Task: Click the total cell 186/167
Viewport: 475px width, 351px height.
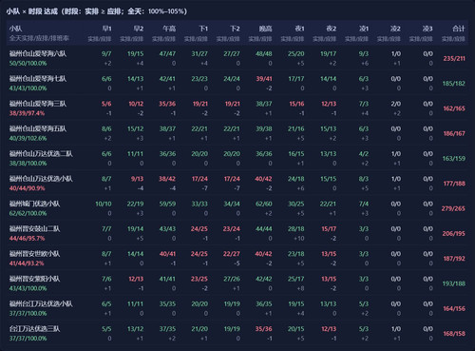Action: [x=454, y=133]
